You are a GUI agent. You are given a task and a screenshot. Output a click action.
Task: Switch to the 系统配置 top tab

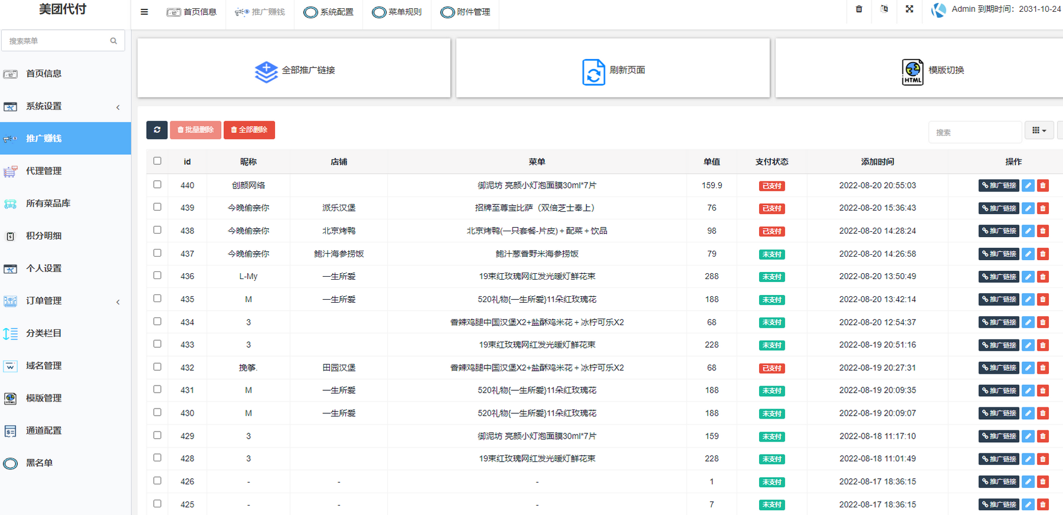[328, 12]
